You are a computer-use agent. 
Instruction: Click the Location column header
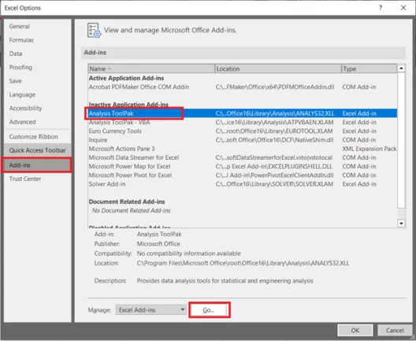[278, 69]
